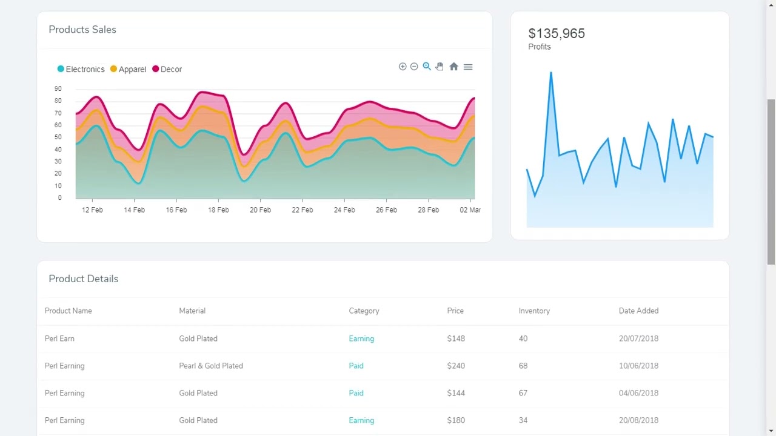Open Earning category in Perl Earn row
This screenshot has height=436, width=776.
point(361,339)
